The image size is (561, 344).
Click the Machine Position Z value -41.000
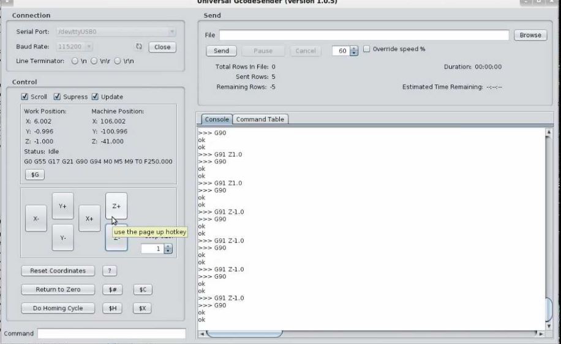[x=111, y=141]
